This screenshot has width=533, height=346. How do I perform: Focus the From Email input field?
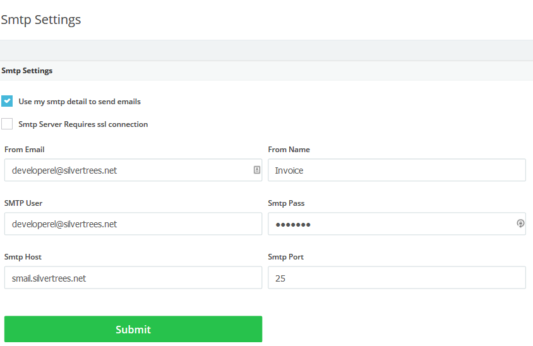(x=126, y=170)
